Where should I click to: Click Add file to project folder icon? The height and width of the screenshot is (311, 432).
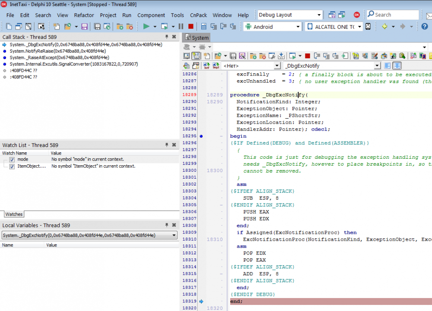point(120,26)
